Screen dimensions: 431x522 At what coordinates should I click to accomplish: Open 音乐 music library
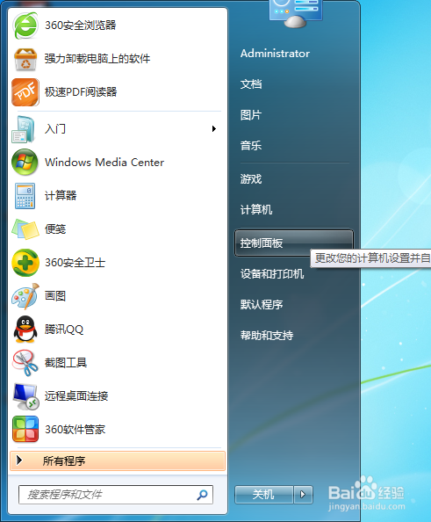[x=251, y=146]
